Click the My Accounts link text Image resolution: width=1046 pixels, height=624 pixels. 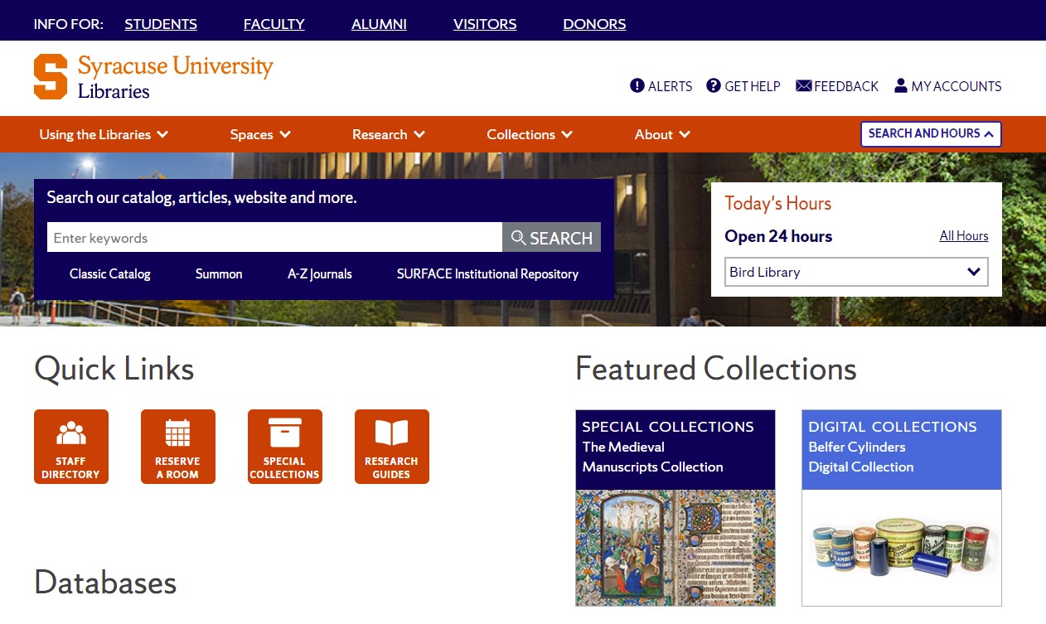click(x=956, y=86)
